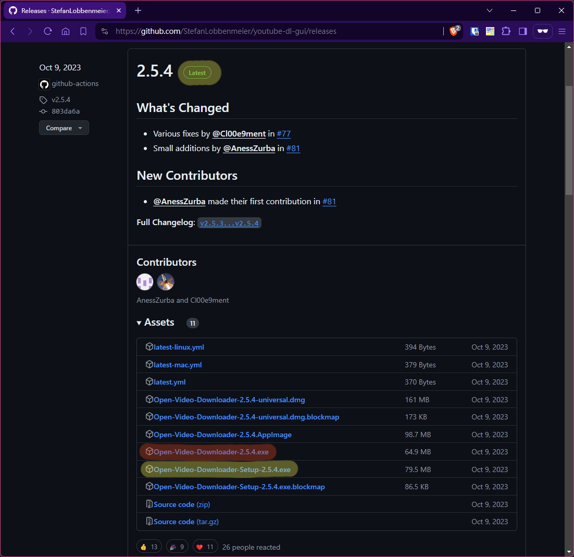This screenshot has width=574, height=557.
Task: Go to the browser home page icon
Action: pyautogui.click(x=66, y=31)
